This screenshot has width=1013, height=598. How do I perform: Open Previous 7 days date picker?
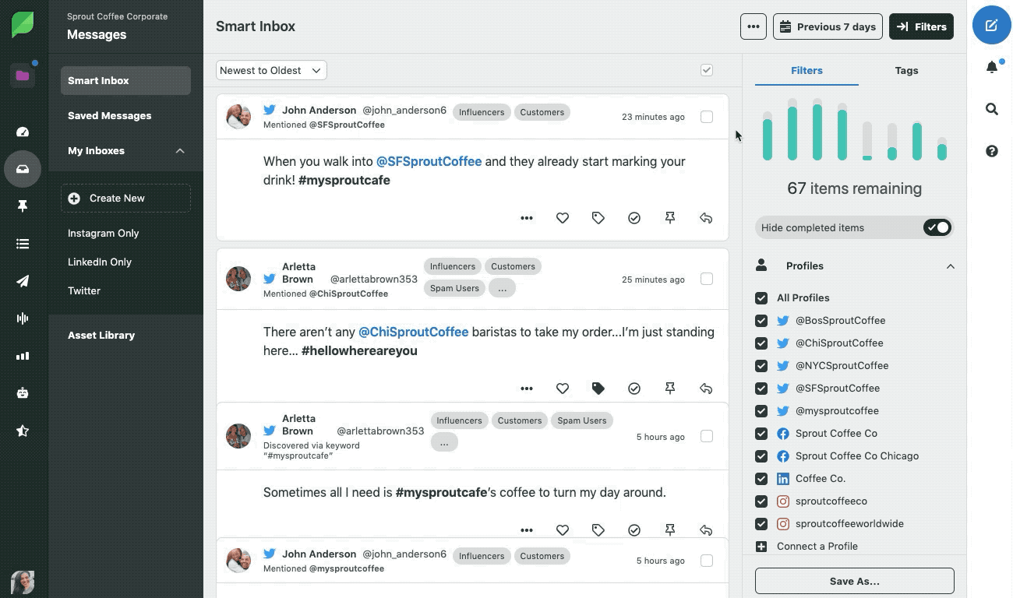click(828, 26)
